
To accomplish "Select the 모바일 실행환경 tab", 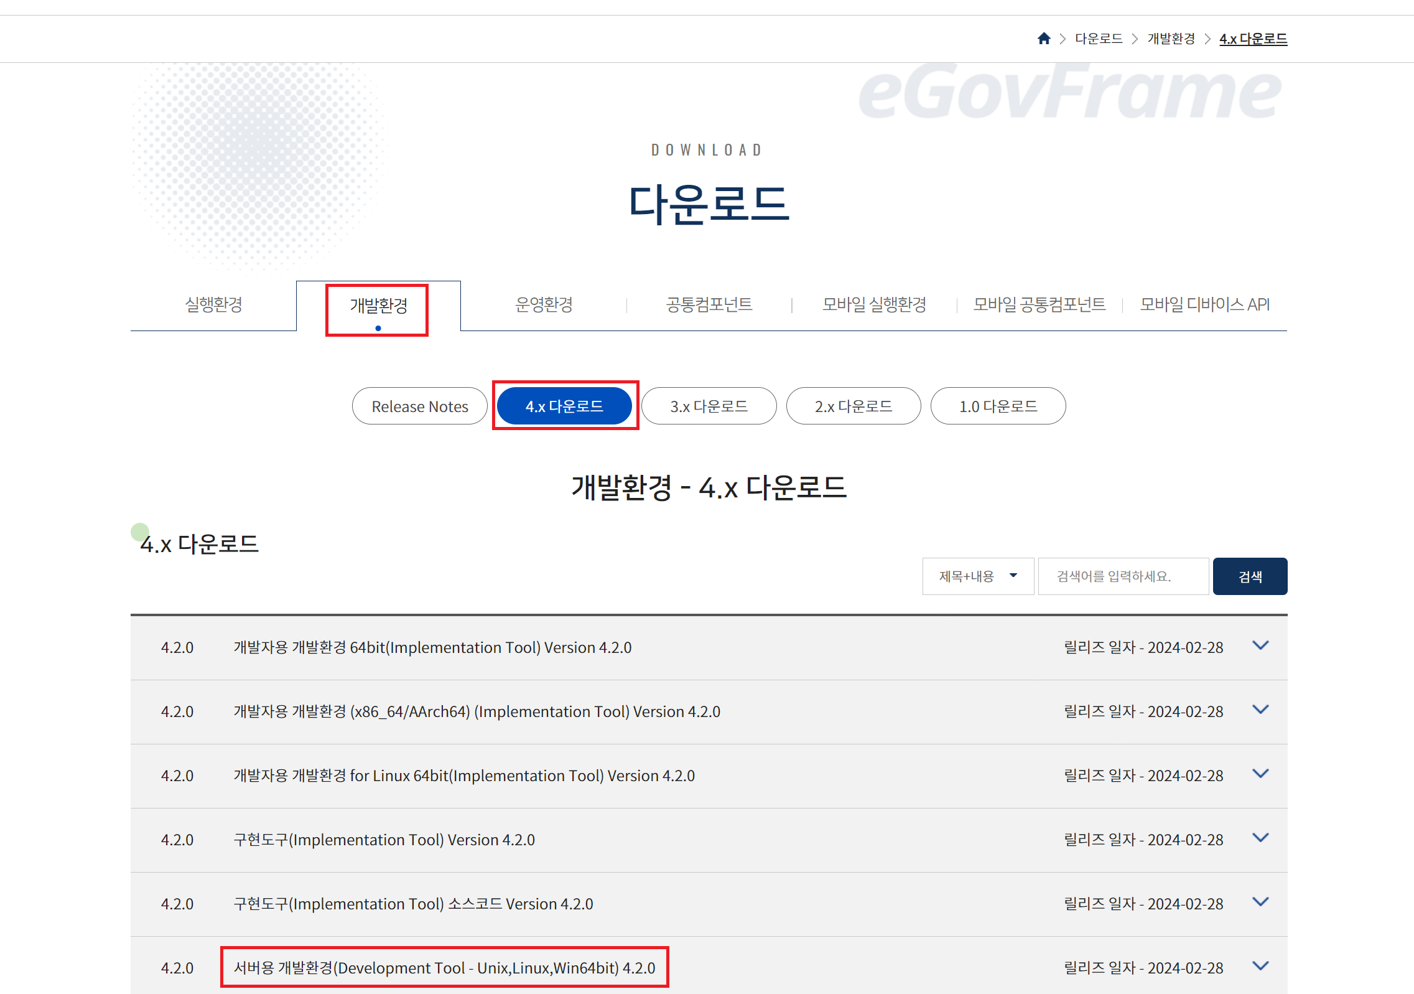I will tap(874, 305).
